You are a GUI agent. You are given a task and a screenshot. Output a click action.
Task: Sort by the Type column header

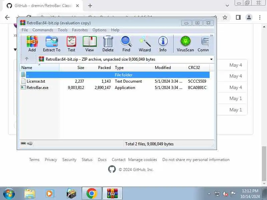pyautogui.click(x=133, y=68)
